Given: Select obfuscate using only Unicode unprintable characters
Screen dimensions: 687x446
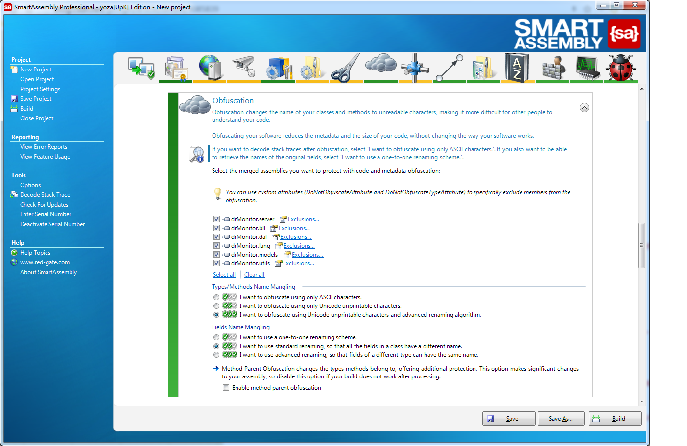Looking at the screenshot, I should click(216, 306).
